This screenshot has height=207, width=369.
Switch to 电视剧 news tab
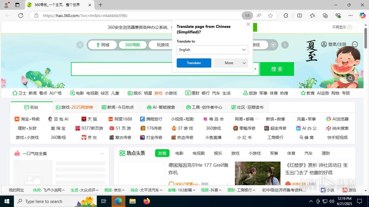[199, 153]
